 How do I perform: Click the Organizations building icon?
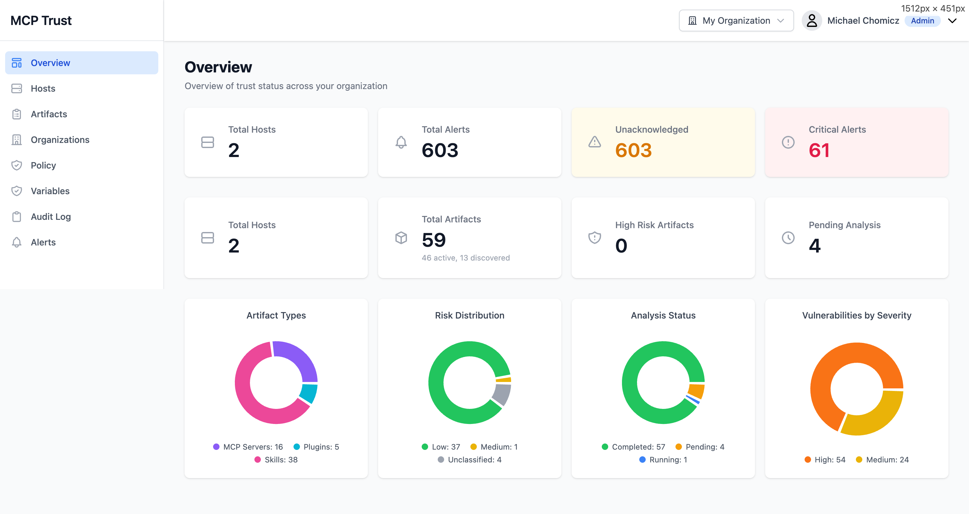(17, 140)
